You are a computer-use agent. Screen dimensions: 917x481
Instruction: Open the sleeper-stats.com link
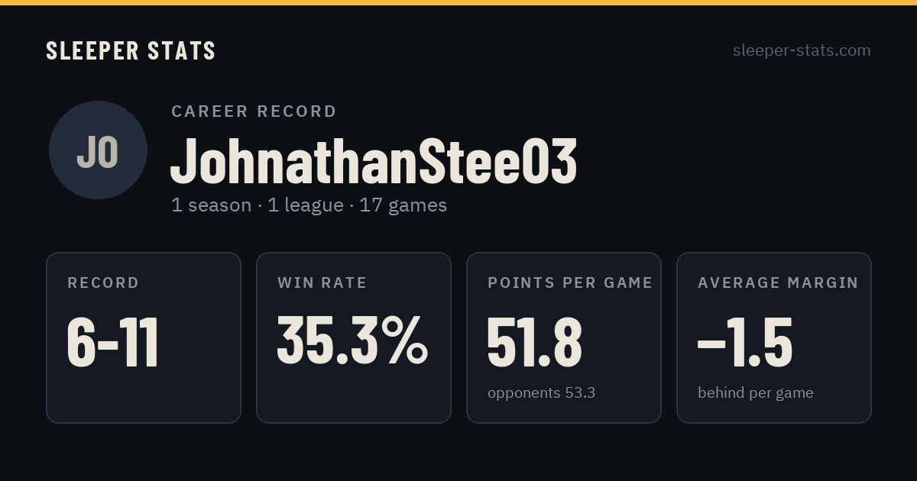click(802, 50)
